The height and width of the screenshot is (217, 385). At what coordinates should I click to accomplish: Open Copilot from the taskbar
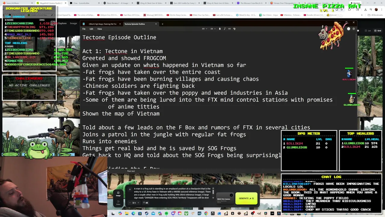(120, 214)
